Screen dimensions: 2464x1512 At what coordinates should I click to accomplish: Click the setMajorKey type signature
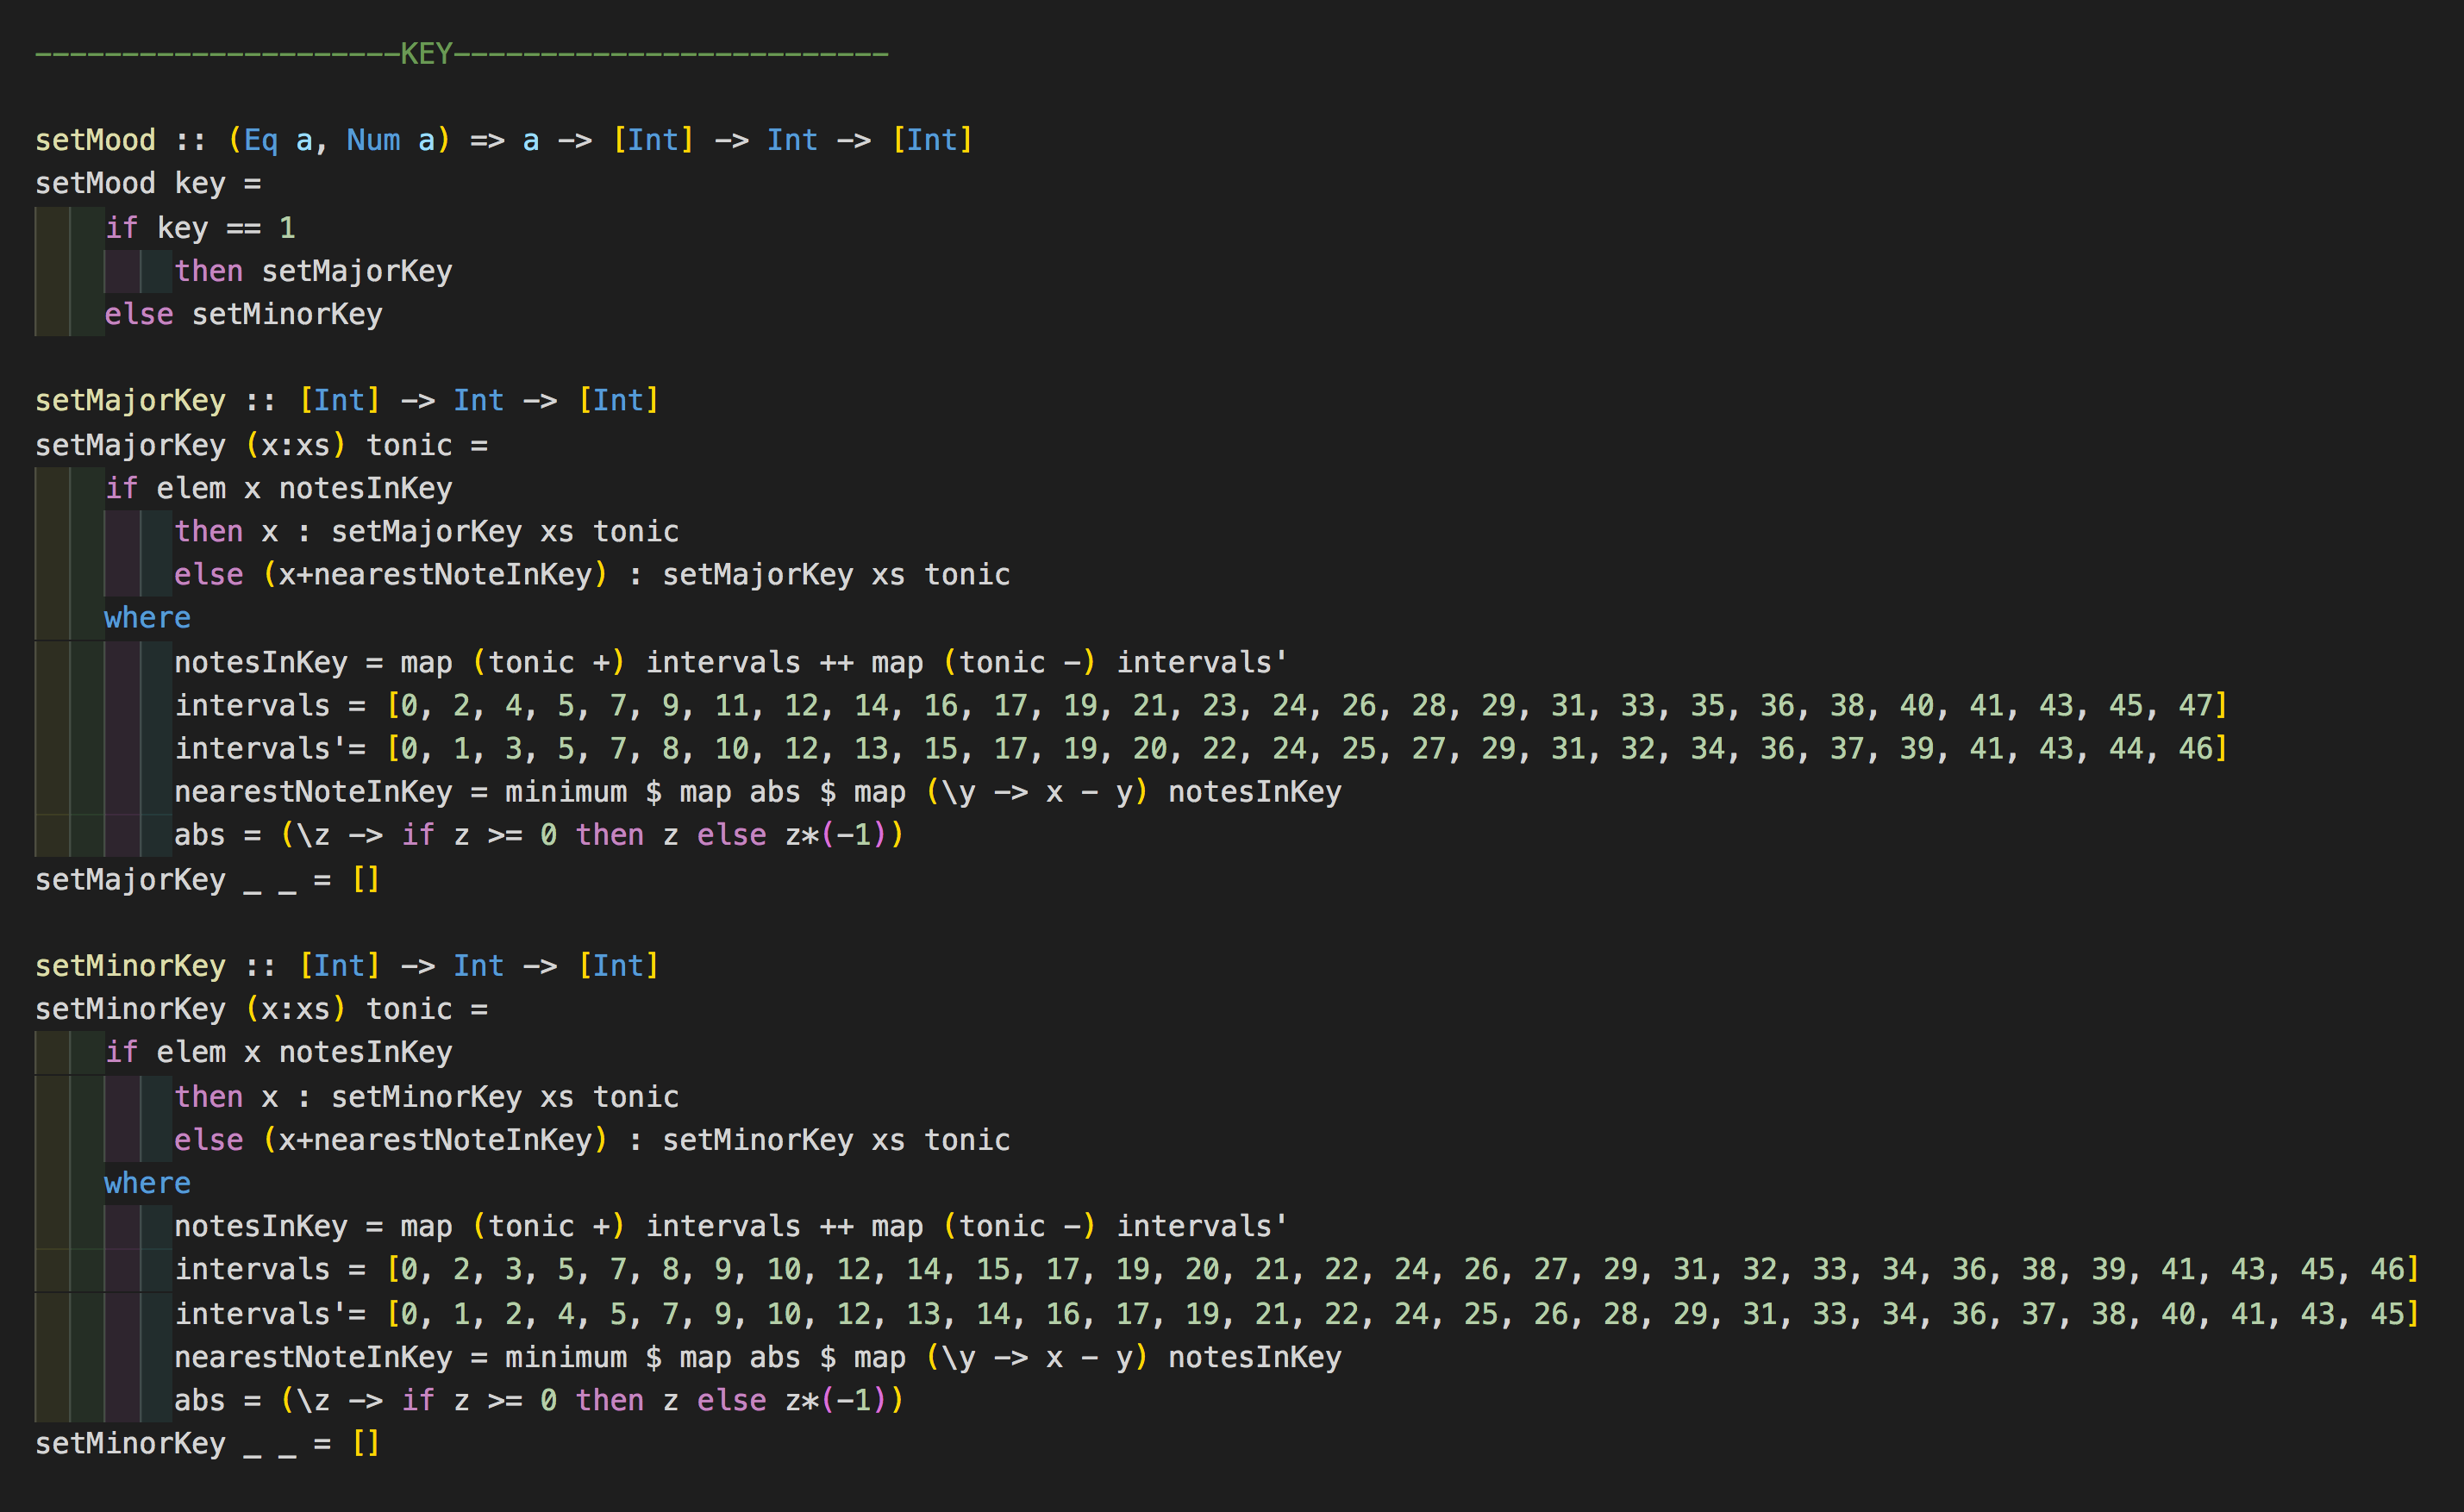coord(345,399)
